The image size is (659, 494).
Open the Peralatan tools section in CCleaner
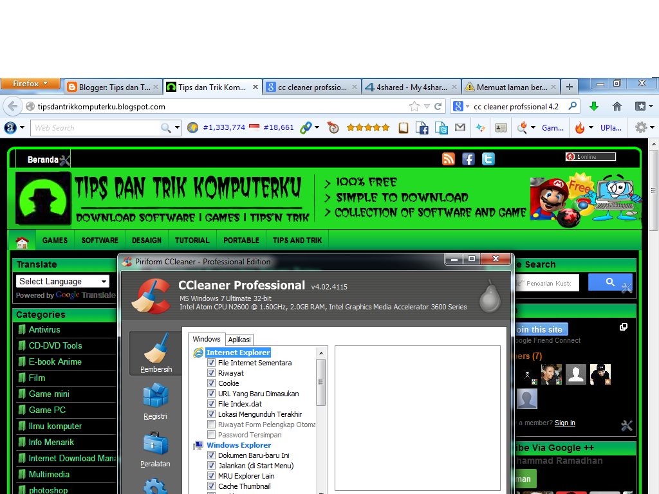coord(155,448)
